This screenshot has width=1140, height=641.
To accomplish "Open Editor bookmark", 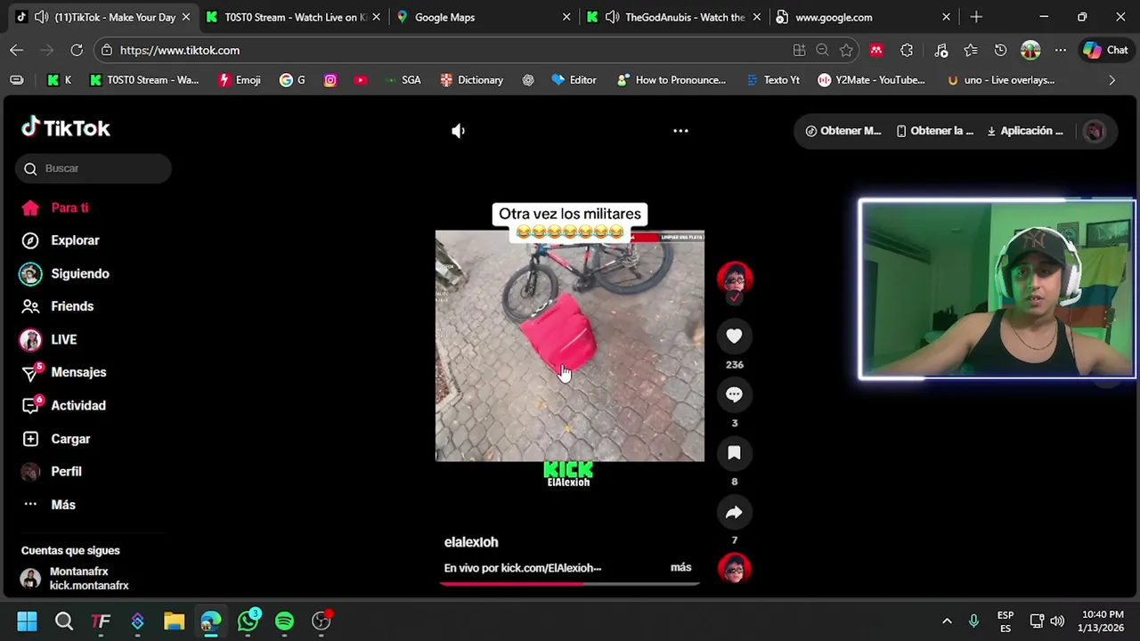I will pos(574,80).
